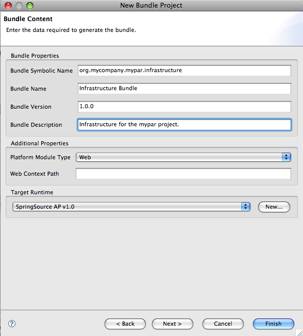Select the SpringSource AP v1.0 combo box
The height and width of the screenshot is (336, 303).
(131, 207)
